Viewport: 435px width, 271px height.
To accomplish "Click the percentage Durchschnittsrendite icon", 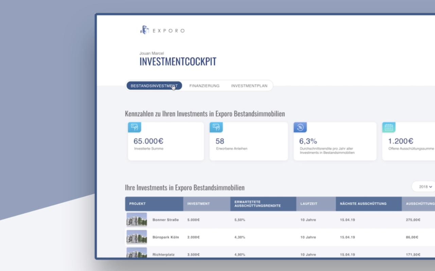I will click(300, 127).
